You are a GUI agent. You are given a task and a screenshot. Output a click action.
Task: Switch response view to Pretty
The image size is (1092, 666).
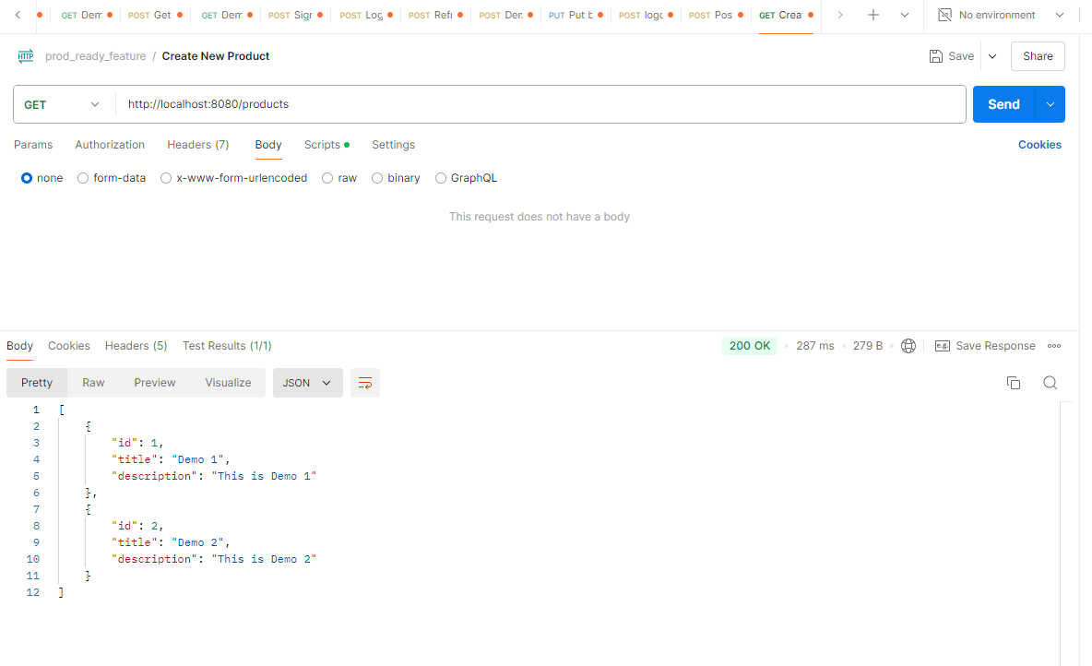(37, 383)
